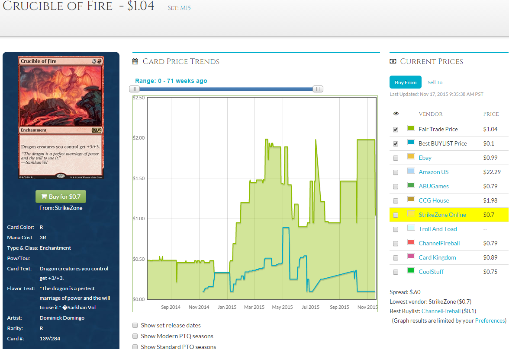Click the card number 139/284
This screenshot has height=349, width=509.
pos(50,339)
